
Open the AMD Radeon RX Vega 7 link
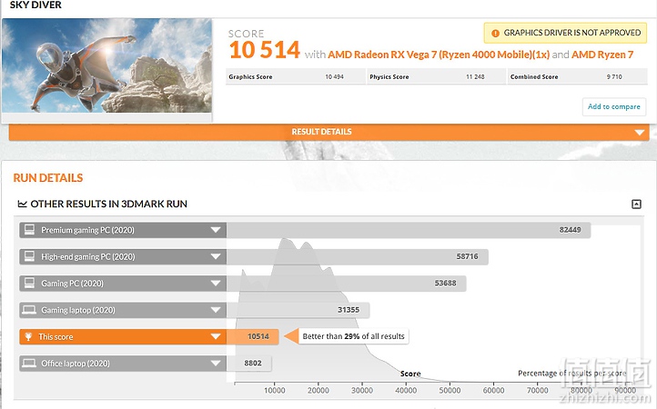pyautogui.click(x=439, y=55)
